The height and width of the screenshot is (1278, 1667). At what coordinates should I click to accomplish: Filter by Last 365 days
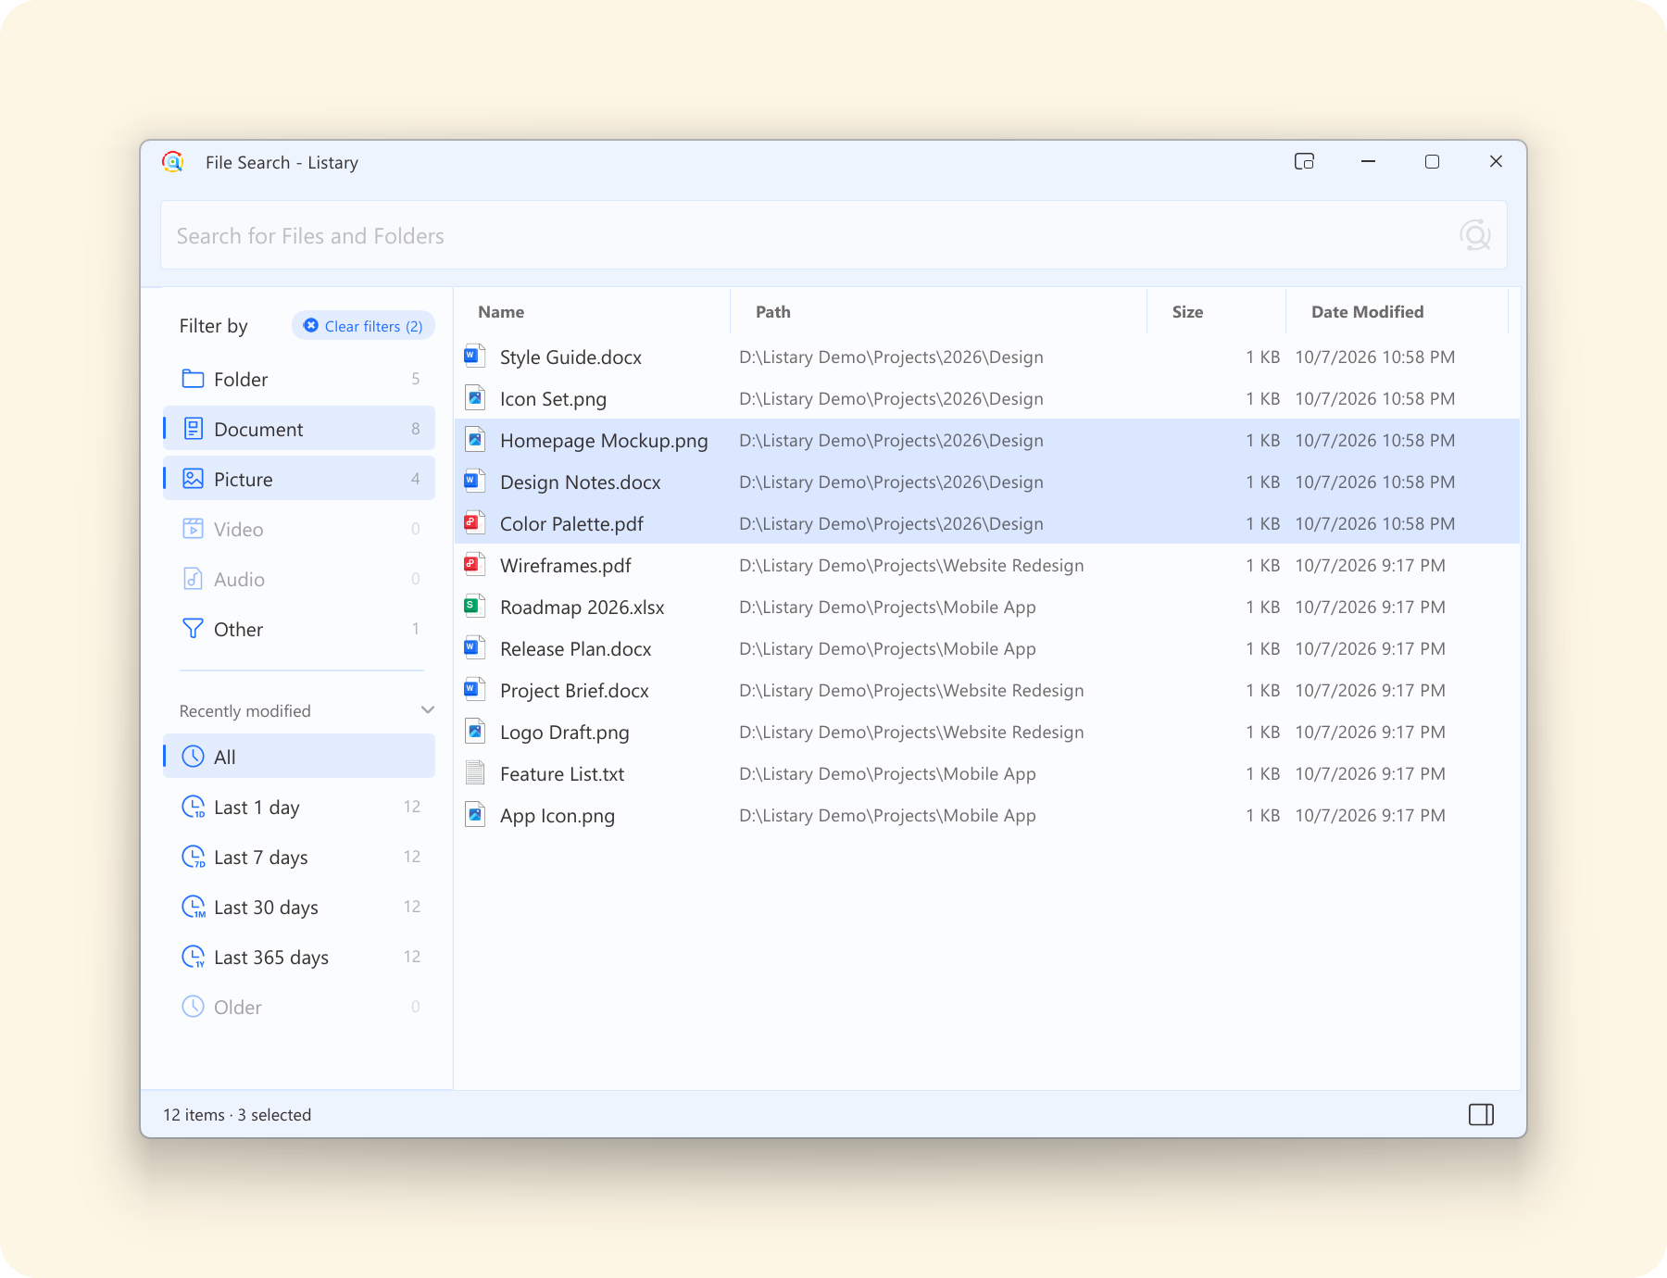click(x=299, y=957)
